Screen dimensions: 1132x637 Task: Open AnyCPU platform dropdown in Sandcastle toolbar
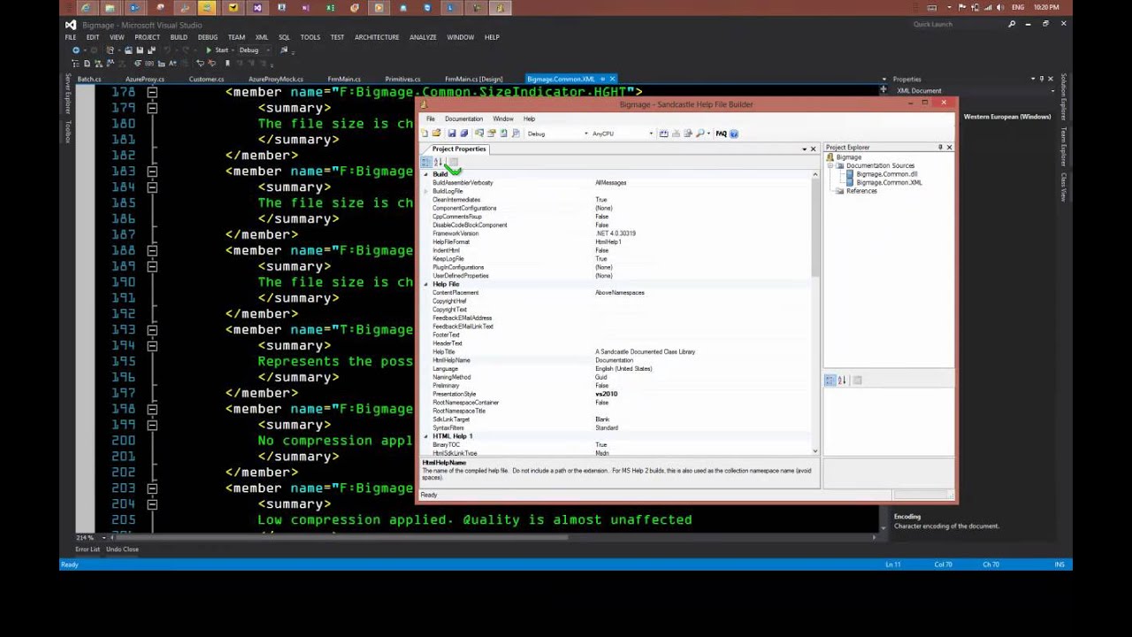pos(651,134)
